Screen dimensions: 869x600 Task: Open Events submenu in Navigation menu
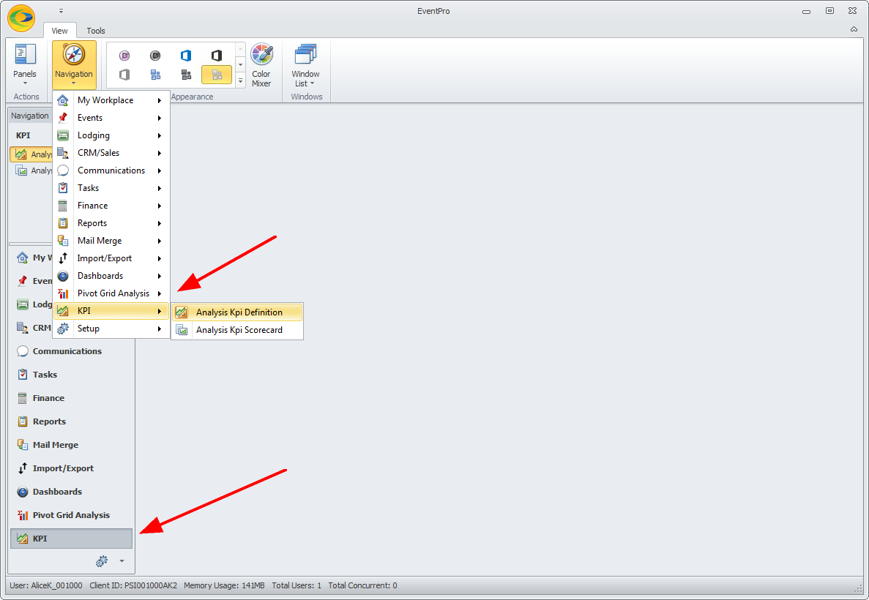point(111,118)
